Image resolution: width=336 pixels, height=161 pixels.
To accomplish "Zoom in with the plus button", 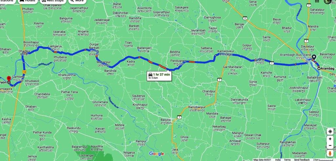I will pyautogui.click(x=330, y=139).
